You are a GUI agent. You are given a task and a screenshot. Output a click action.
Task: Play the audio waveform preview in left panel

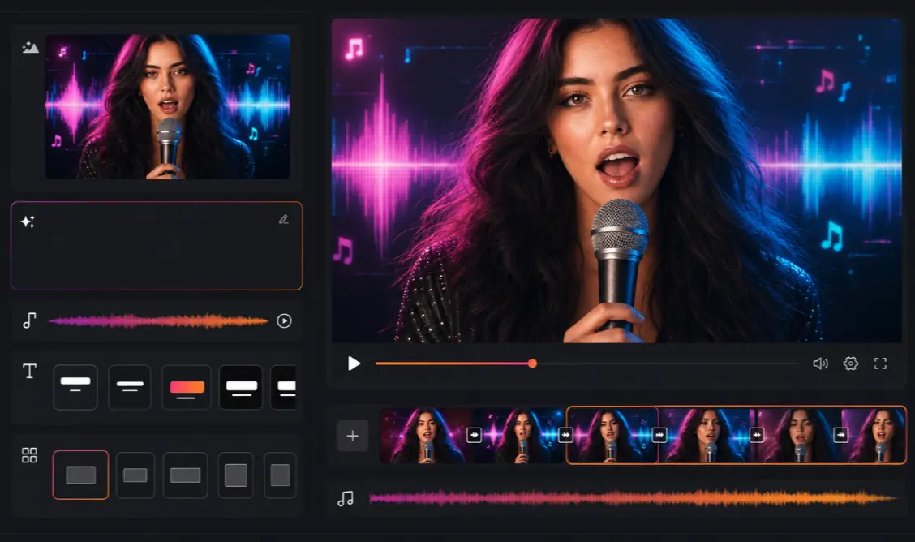tap(284, 320)
